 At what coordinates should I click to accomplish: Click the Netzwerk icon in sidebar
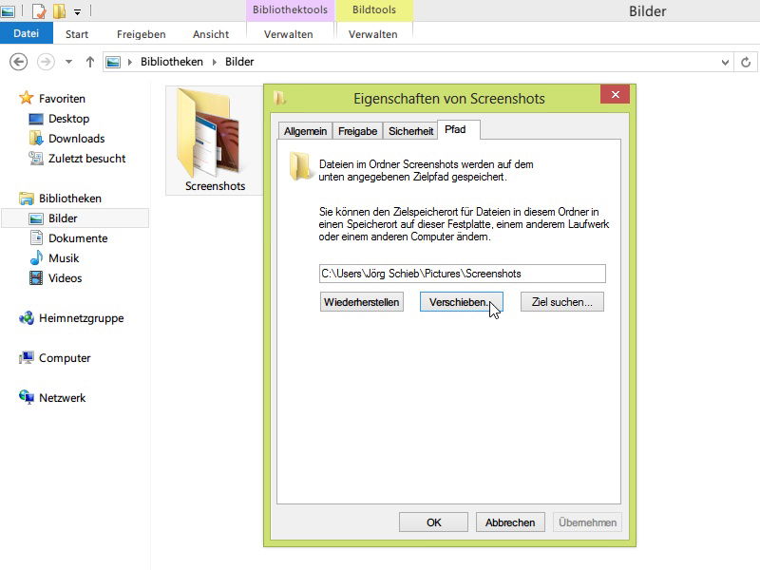27,398
